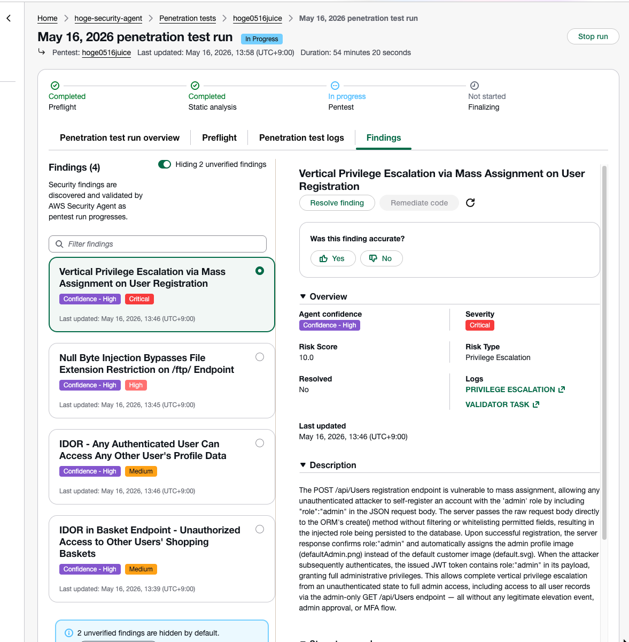Toggle the Hiding 2 unverified findings switch

165,164
